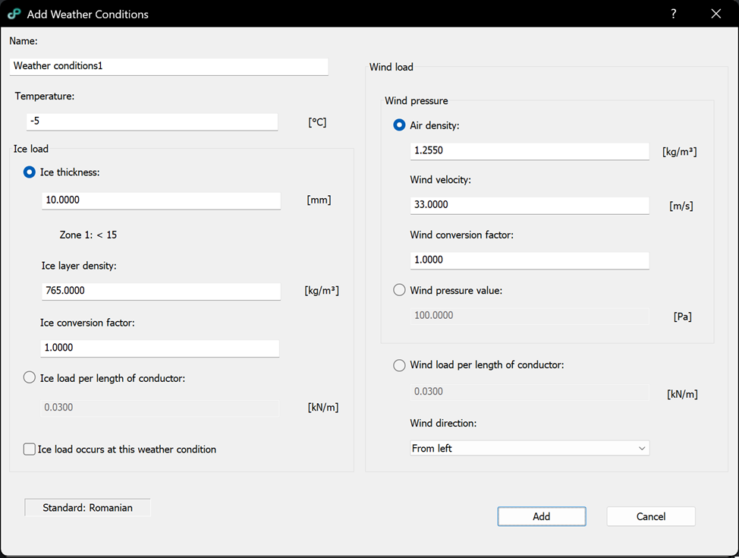
Task: Open the Wind direction dropdown
Action: click(x=530, y=449)
